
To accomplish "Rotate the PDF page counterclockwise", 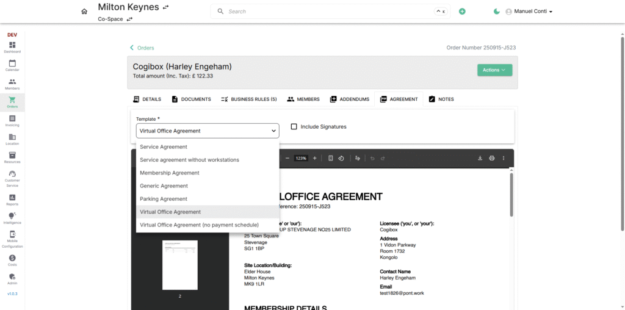I will pyautogui.click(x=341, y=158).
